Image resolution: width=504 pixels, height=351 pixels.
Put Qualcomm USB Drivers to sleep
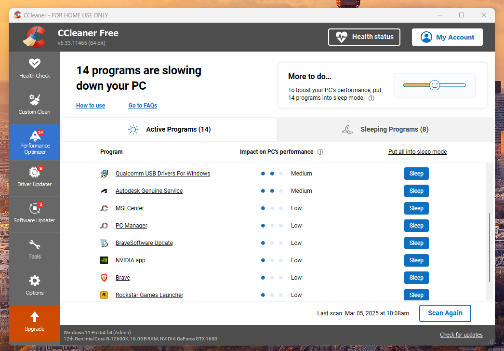pos(416,174)
